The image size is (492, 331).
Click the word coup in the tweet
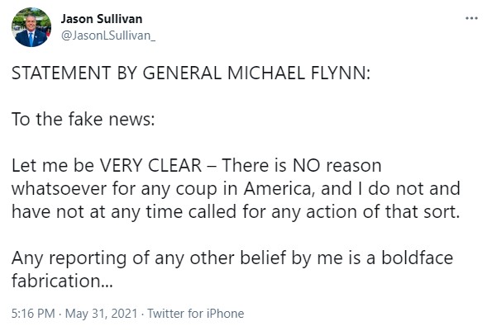pyautogui.click(x=197, y=190)
